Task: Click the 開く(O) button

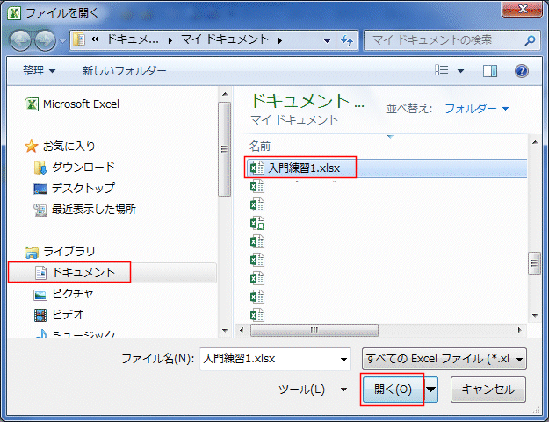Action: pos(394,390)
